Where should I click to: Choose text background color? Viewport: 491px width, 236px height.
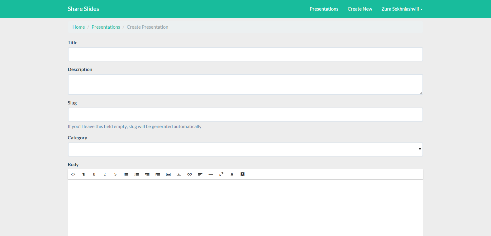pos(242,174)
